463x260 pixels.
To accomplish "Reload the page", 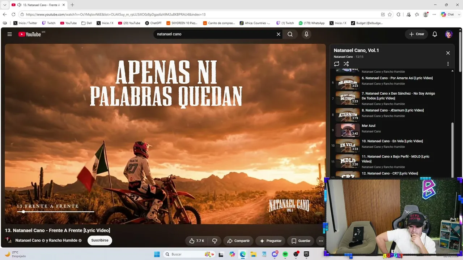I will pyautogui.click(x=13, y=14).
